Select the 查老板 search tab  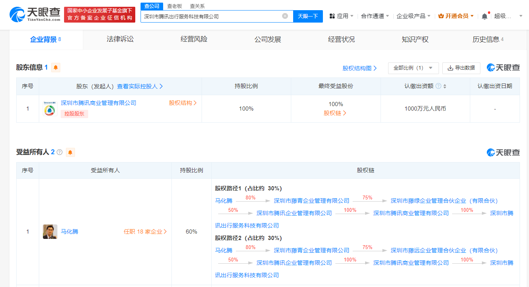click(x=174, y=6)
